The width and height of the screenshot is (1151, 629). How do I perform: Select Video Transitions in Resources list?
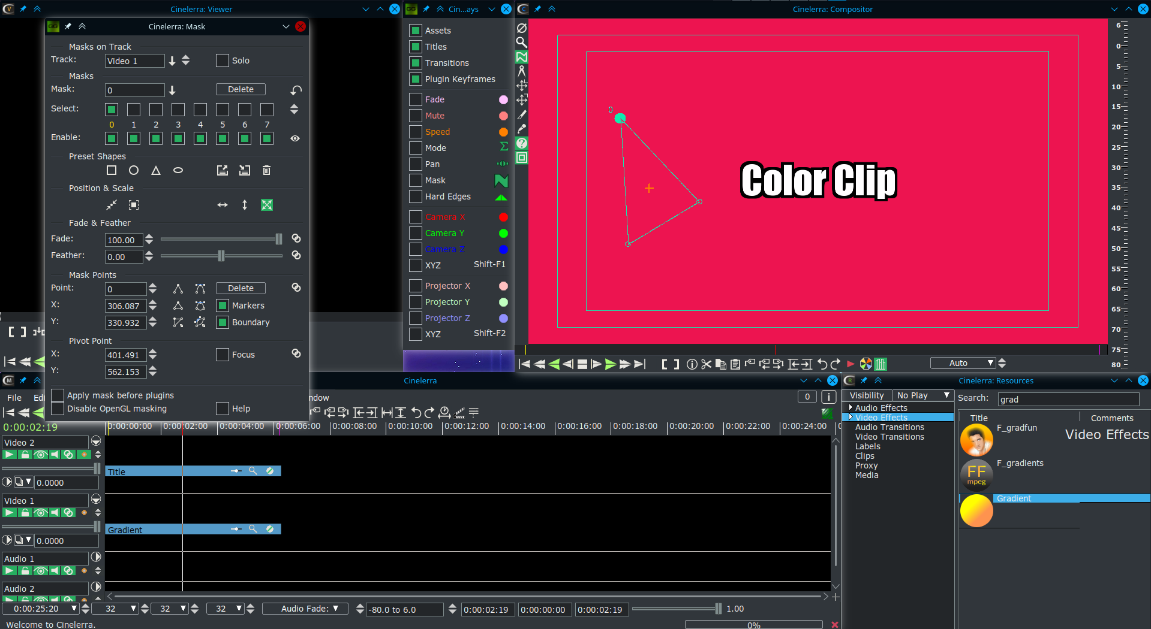click(x=889, y=437)
